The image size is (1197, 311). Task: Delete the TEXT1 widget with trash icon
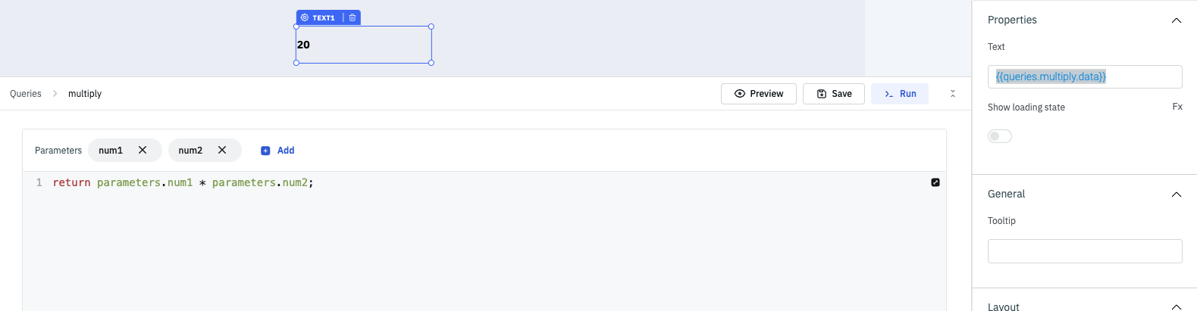click(353, 17)
